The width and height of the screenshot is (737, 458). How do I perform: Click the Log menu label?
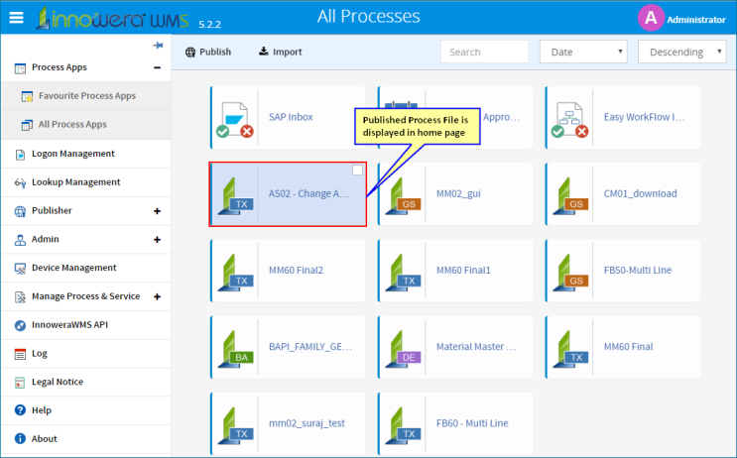(40, 353)
